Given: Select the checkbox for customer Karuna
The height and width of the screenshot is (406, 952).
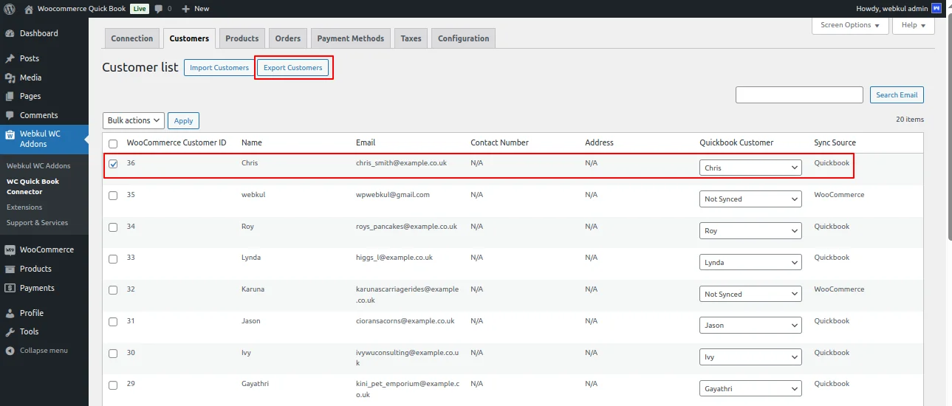Looking at the screenshot, I should pos(113,290).
